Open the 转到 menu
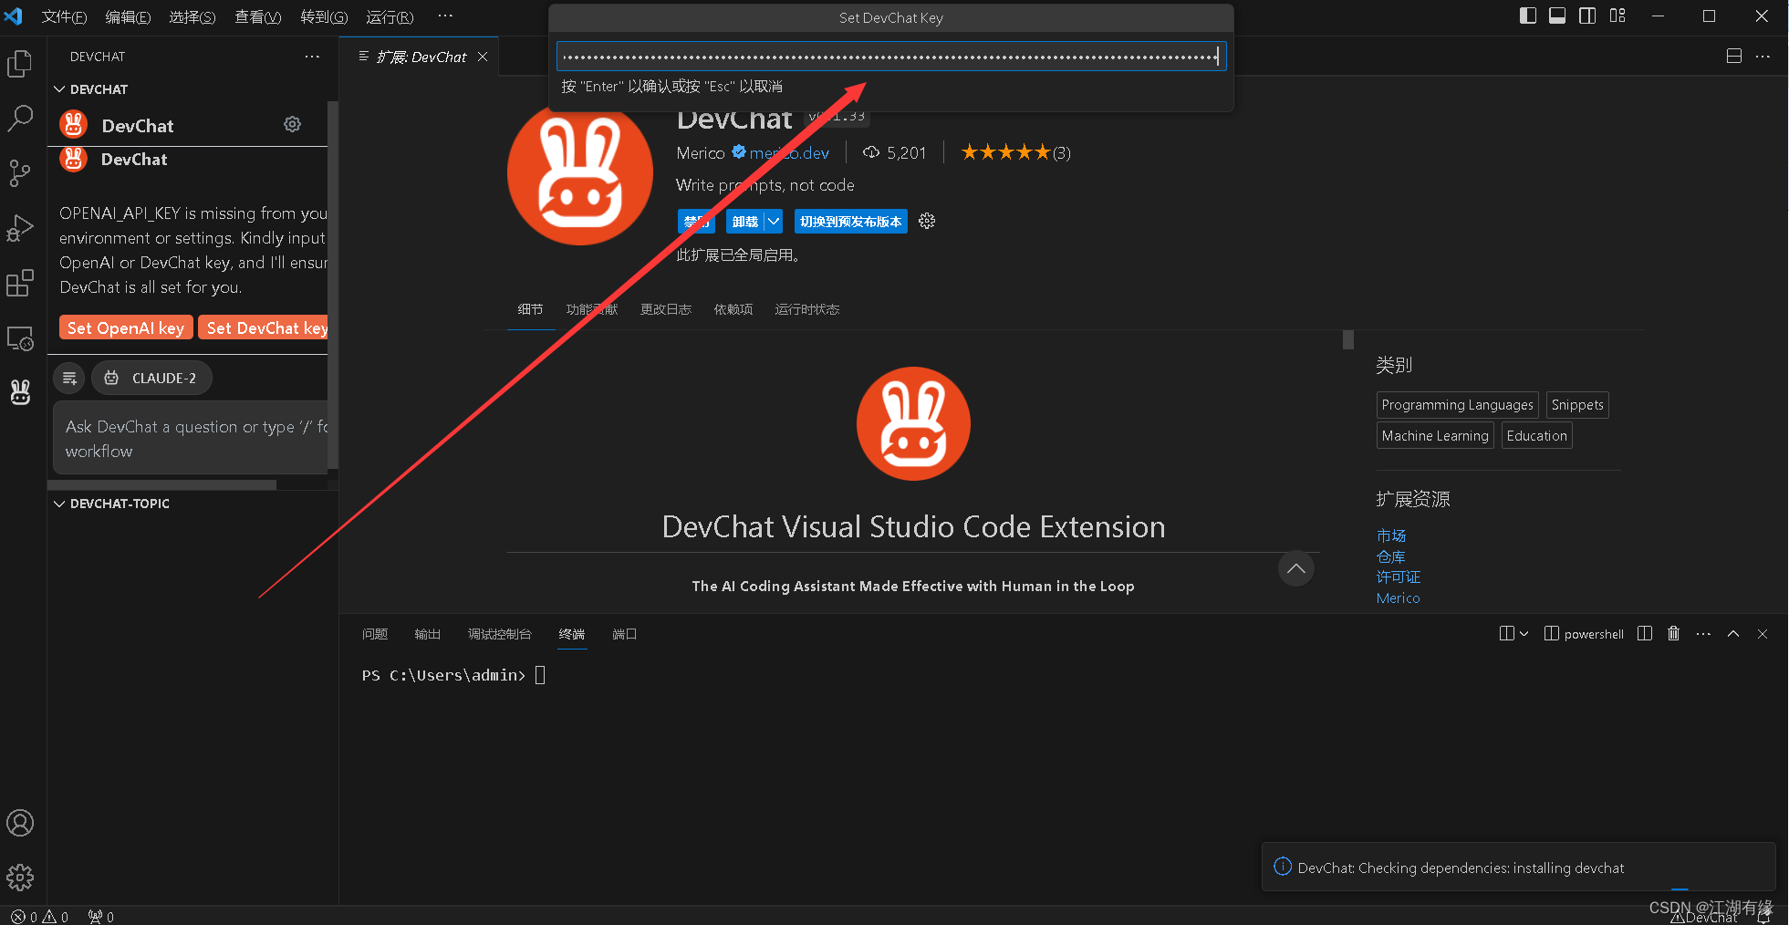This screenshot has height=925, width=1789. pos(324,17)
